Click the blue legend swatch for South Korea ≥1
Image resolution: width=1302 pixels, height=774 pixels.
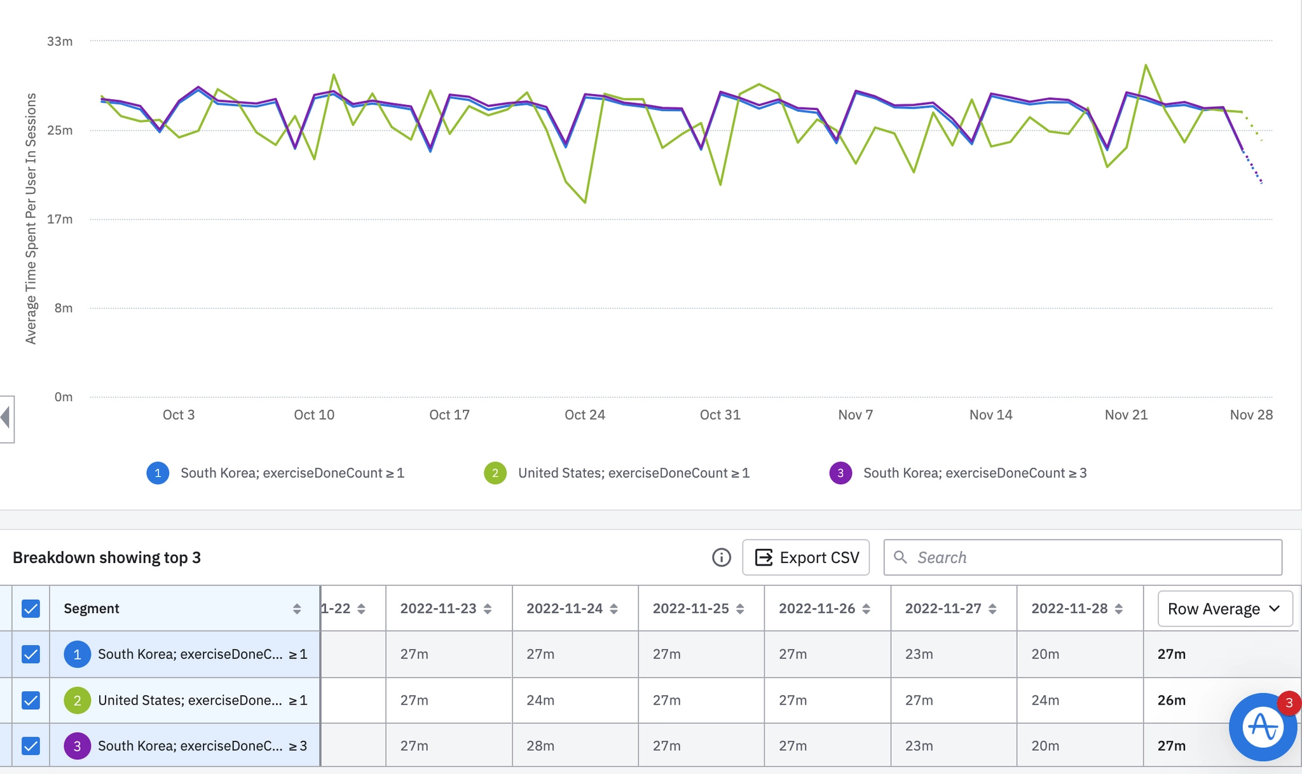(158, 473)
